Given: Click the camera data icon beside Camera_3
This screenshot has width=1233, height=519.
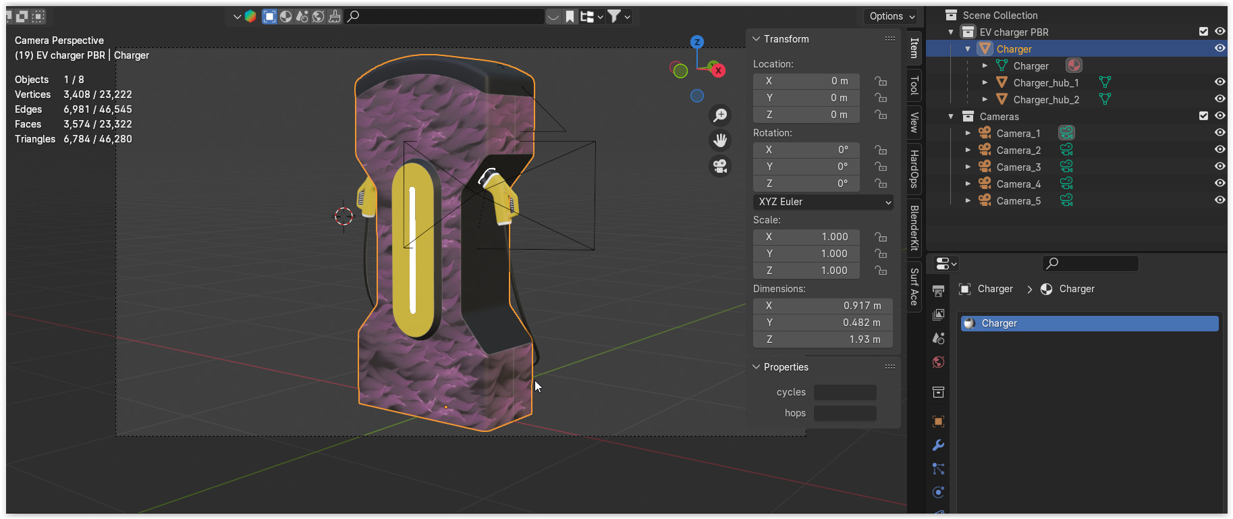Looking at the screenshot, I should tap(1066, 167).
